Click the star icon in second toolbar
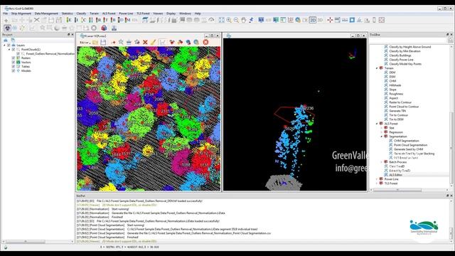 (x=43, y=28)
